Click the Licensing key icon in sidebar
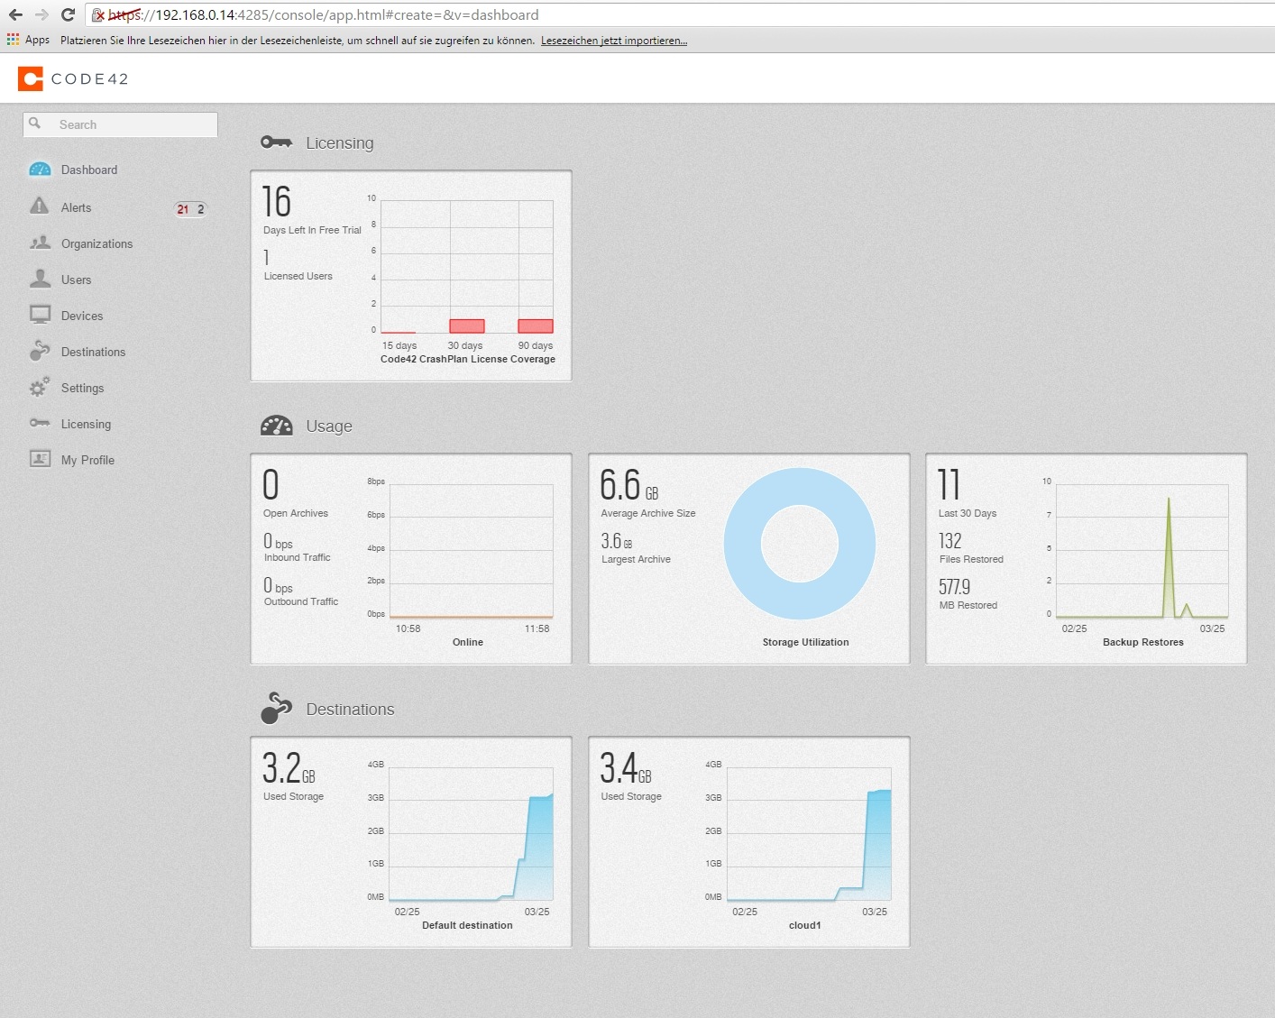Image resolution: width=1275 pixels, height=1018 pixels. (40, 423)
